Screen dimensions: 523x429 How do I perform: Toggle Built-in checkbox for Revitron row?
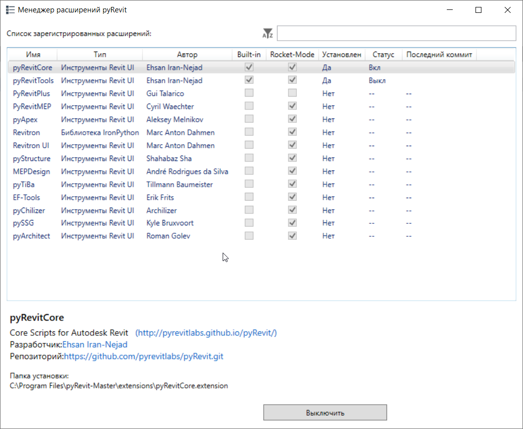249,132
